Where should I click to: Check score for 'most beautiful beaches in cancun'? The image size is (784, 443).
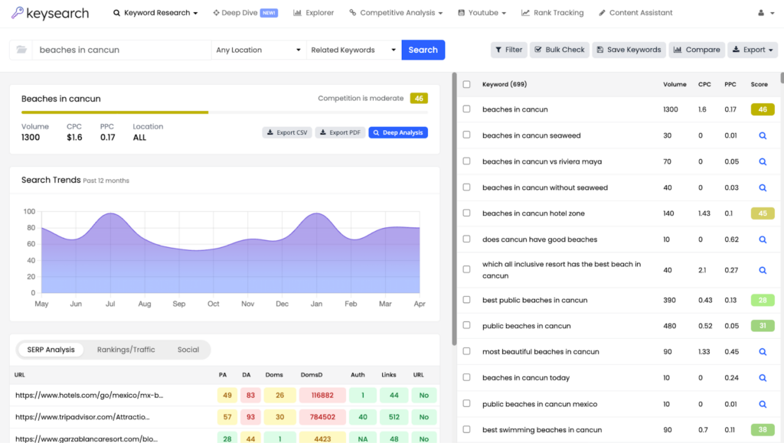(763, 352)
